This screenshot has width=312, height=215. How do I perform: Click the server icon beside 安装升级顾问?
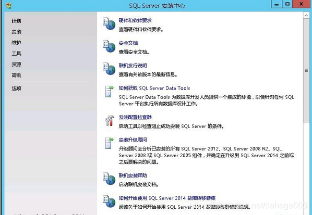[109, 143]
